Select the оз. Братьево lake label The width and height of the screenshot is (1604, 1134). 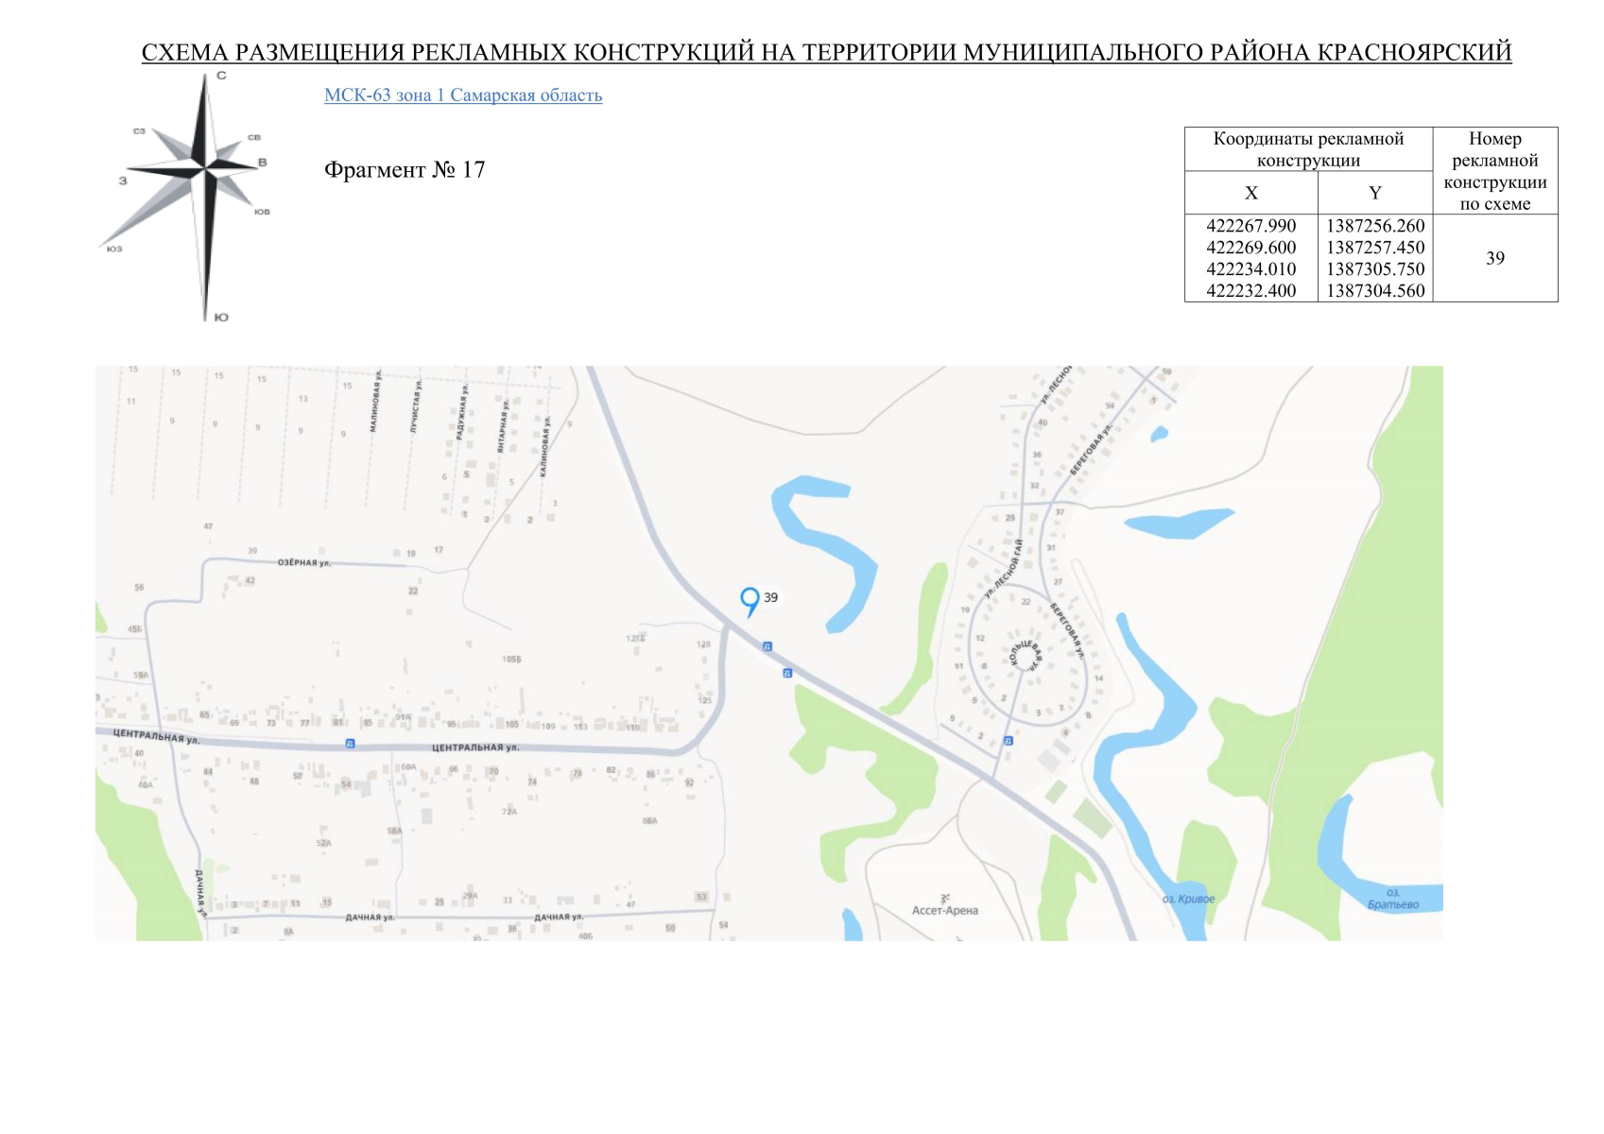(1392, 899)
